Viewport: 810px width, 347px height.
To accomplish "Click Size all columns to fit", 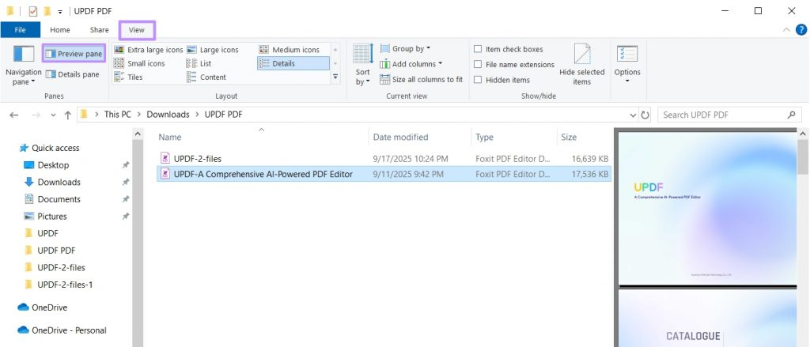I will (x=421, y=80).
